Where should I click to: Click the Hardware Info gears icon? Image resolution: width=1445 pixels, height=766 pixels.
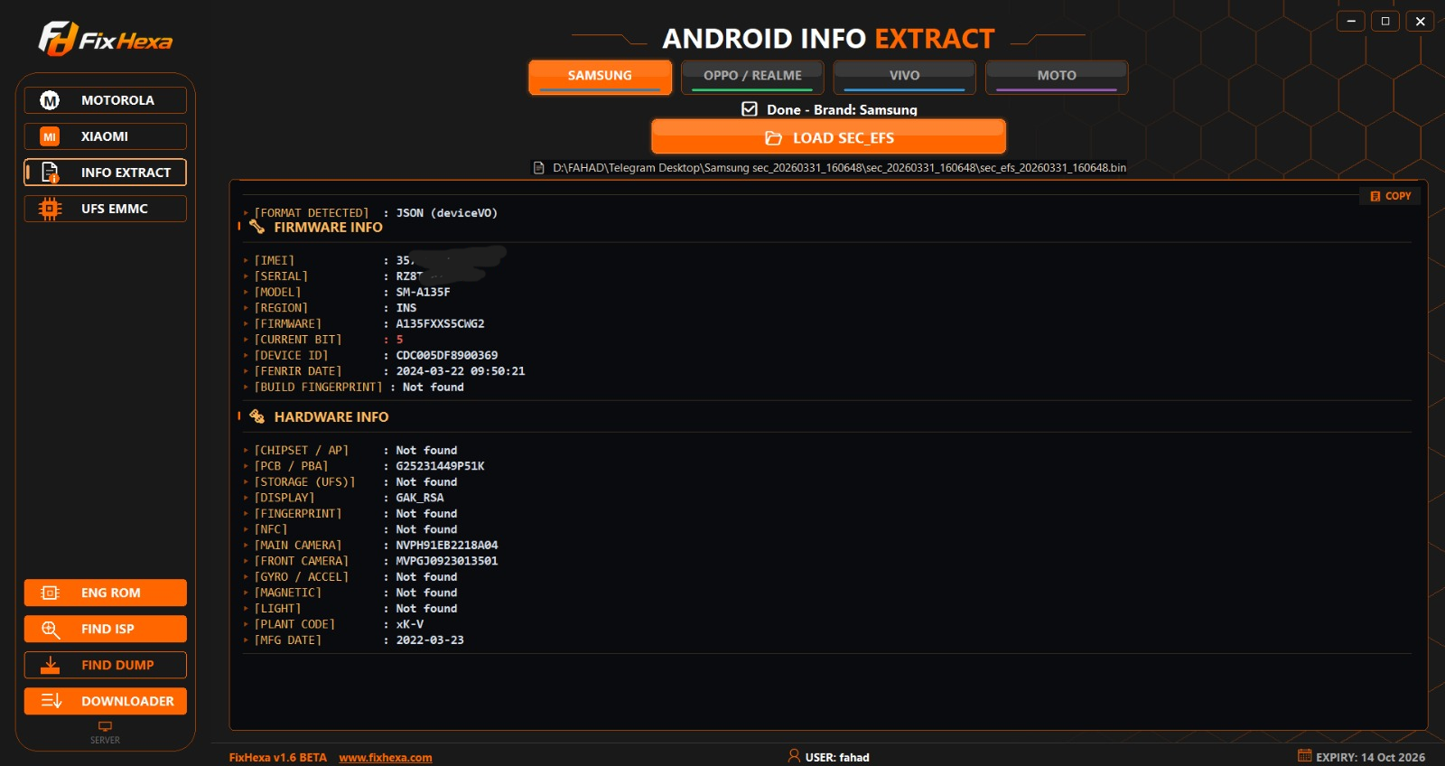click(x=257, y=416)
